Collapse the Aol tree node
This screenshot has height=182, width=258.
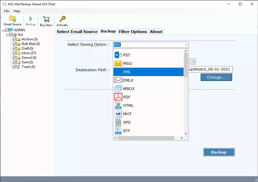[7, 35]
